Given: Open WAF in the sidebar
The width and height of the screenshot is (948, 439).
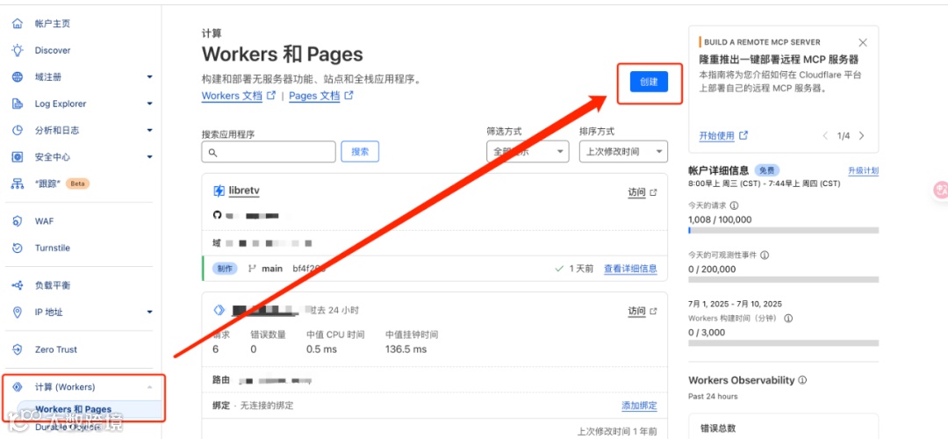Looking at the screenshot, I should [44, 221].
